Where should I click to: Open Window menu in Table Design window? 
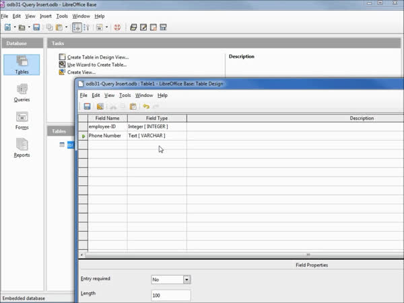[x=144, y=95]
